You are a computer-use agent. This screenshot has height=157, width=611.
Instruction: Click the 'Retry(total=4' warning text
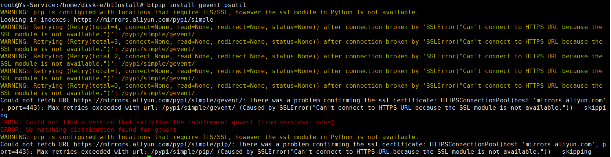[94, 27]
